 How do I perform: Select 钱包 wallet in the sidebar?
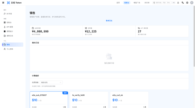point(13,45)
